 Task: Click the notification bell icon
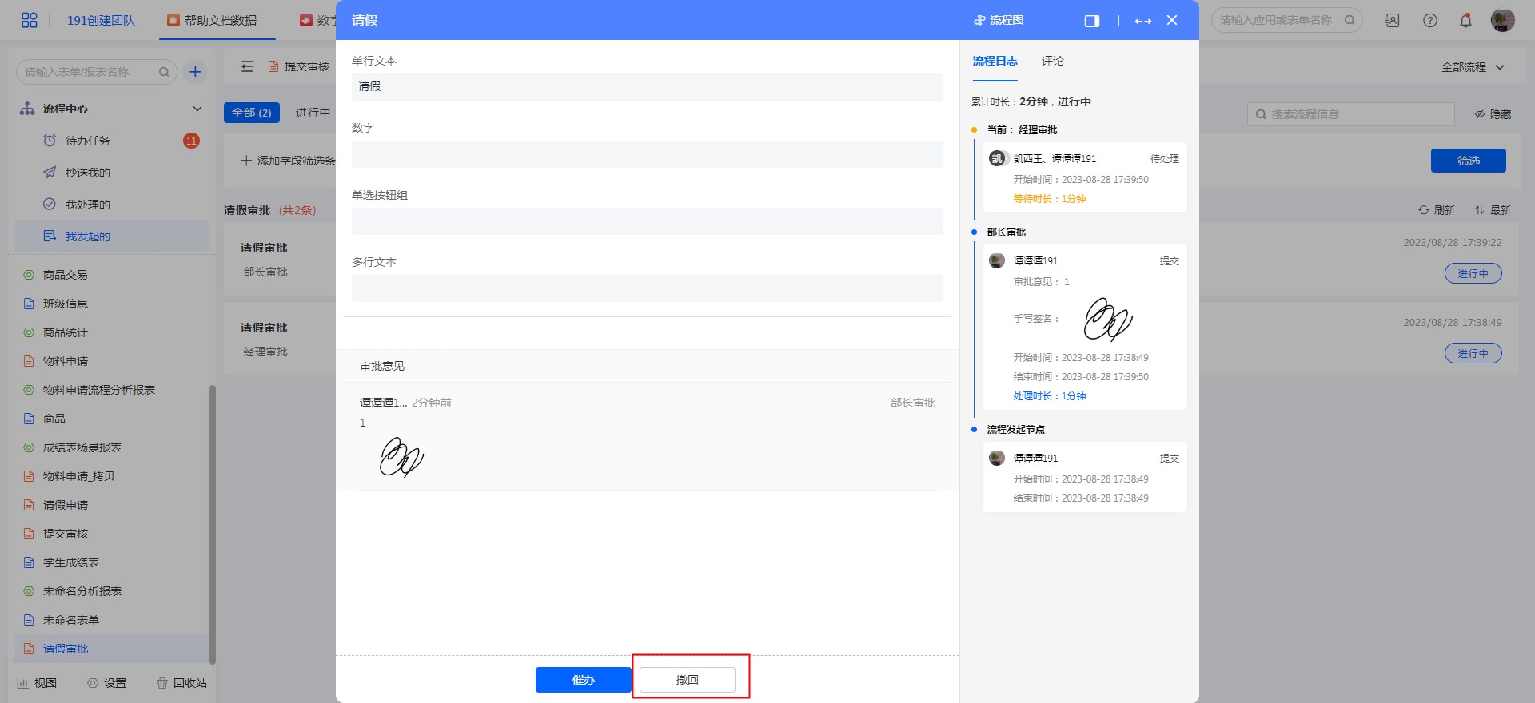tap(1465, 21)
